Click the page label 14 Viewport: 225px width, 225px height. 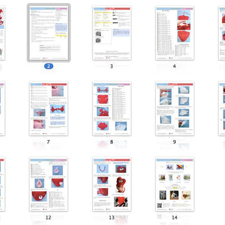[174, 217]
